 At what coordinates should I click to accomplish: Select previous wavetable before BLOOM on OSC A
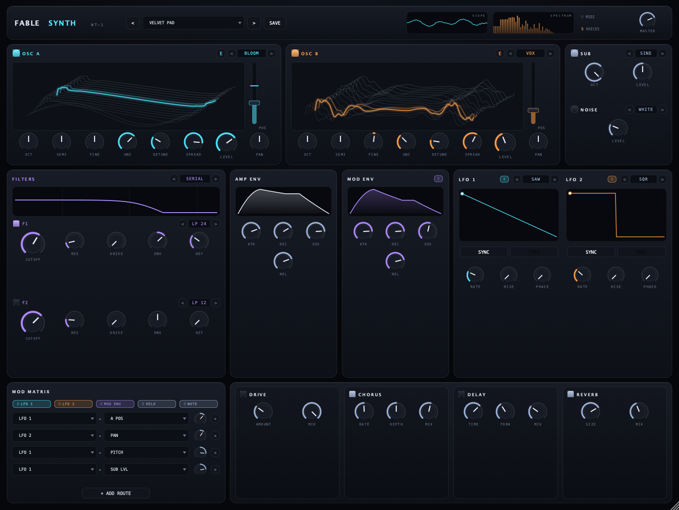coord(232,53)
